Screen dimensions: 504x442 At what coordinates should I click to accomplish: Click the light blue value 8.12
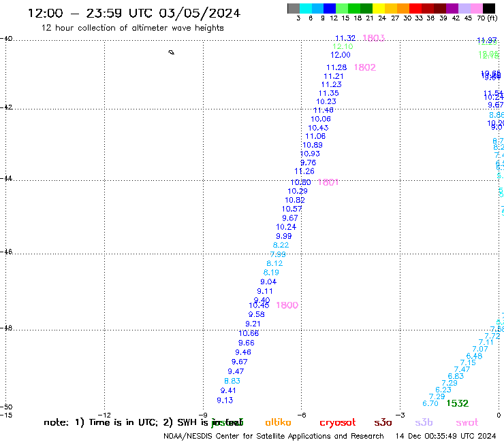[x=274, y=263]
